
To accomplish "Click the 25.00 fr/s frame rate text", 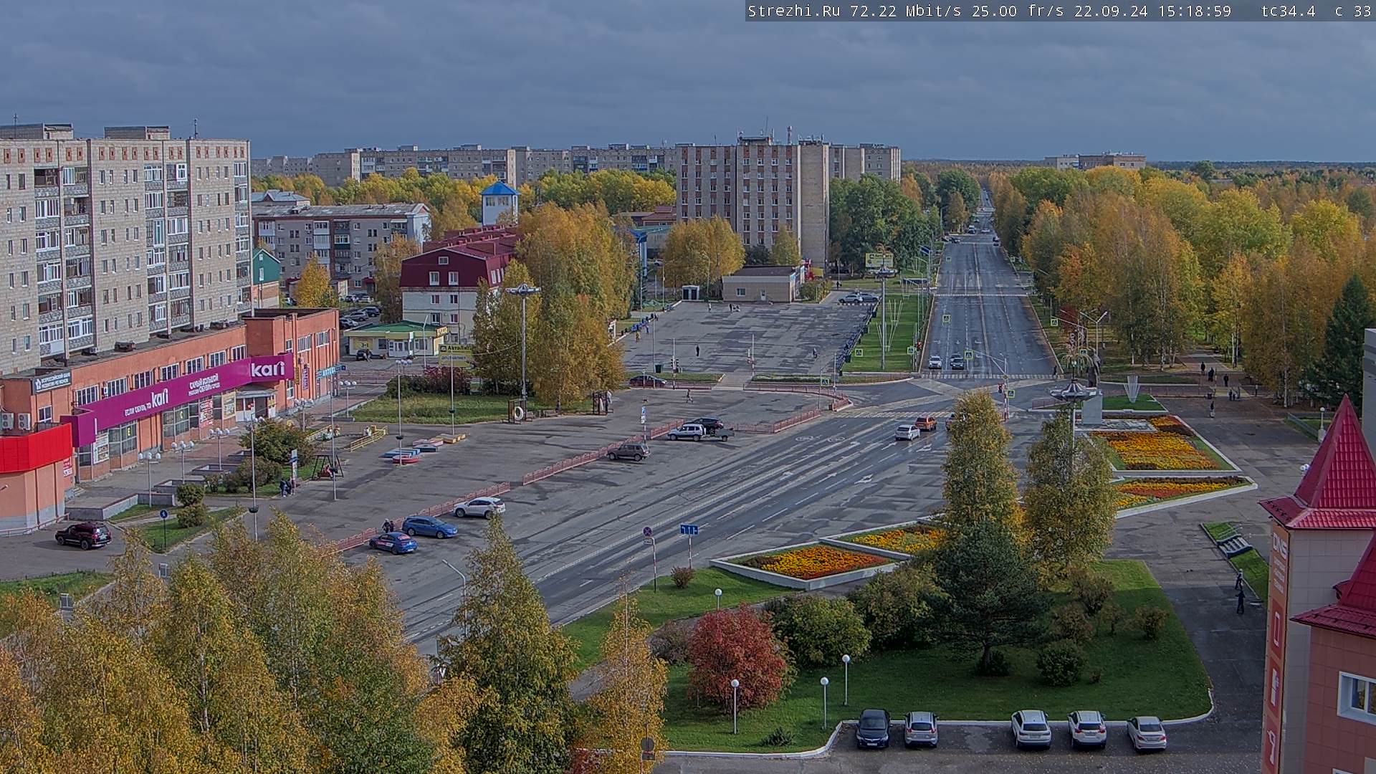I will point(1017,11).
